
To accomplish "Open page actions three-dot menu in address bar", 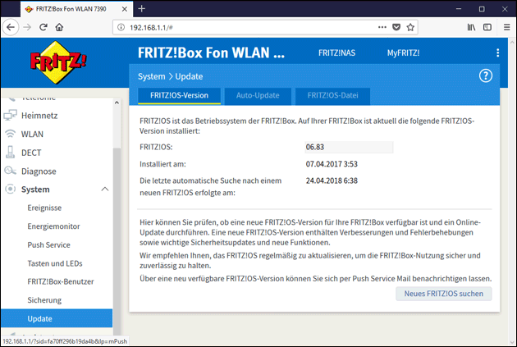I will (x=382, y=27).
